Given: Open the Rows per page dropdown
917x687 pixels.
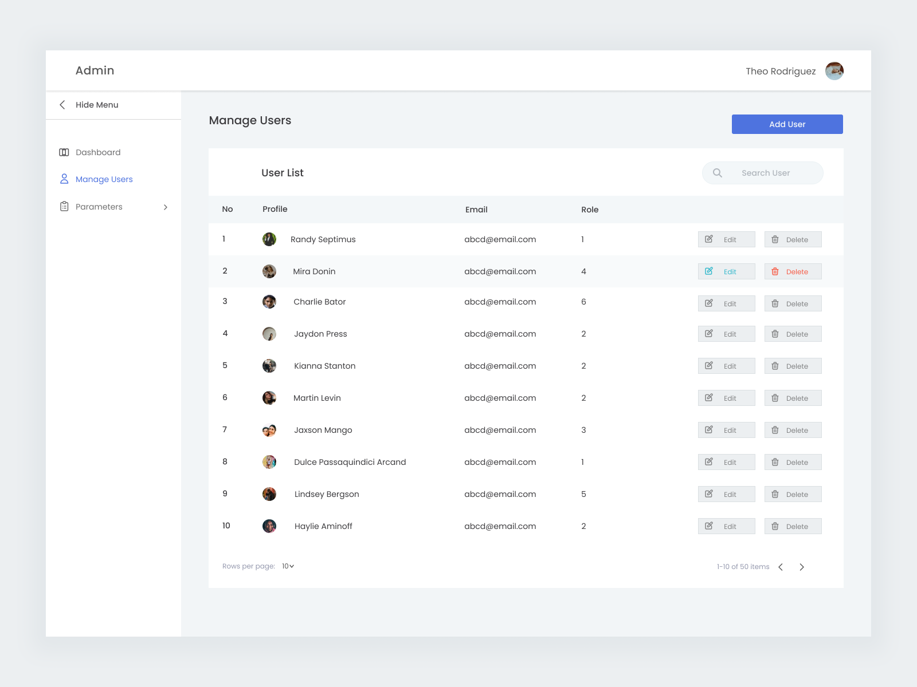Looking at the screenshot, I should pyautogui.click(x=287, y=566).
